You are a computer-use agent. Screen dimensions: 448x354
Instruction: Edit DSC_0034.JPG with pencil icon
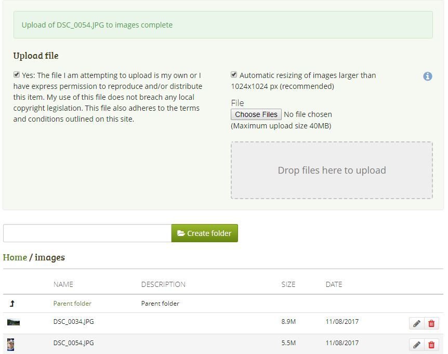417,323
